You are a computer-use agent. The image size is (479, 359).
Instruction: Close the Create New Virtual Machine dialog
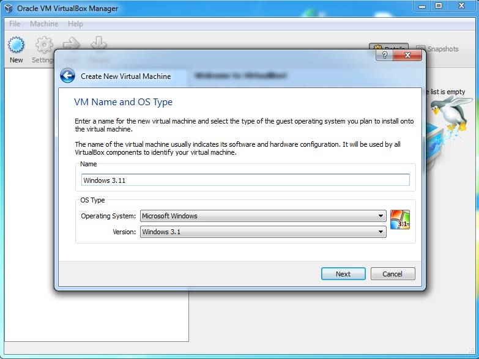[407, 56]
